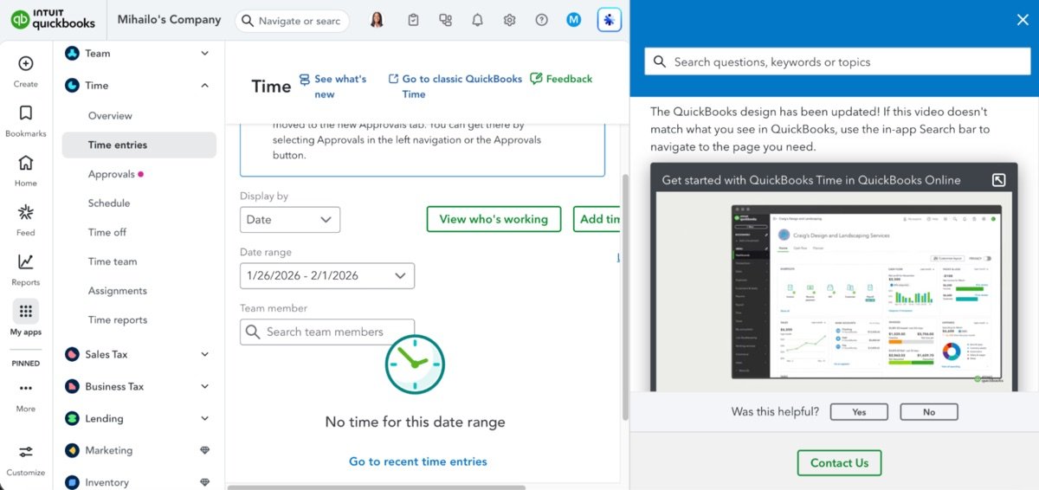Image resolution: width=1039 pixels, height=490 pixels.
Task: Open the Display by Date dropdown
Action: (290, 220)
